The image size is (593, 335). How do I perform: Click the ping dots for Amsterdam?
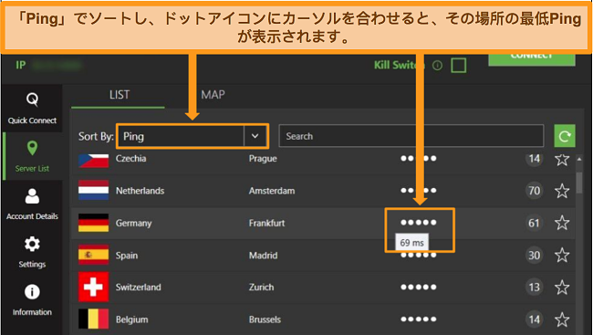tap(418, 191)
